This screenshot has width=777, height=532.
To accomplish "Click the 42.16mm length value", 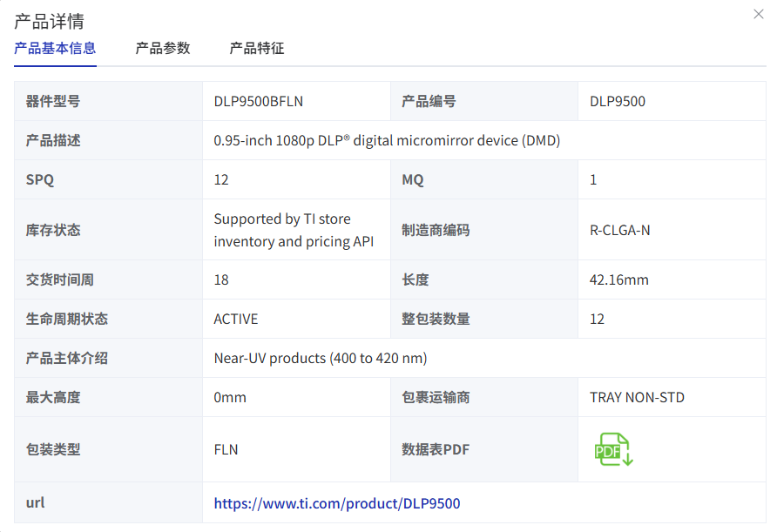I will click(x=619, y=279).
